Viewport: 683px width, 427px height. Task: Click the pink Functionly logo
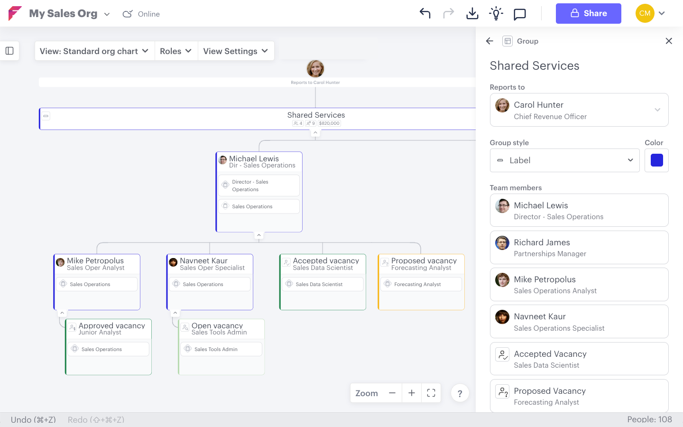(x=14, y=13)
